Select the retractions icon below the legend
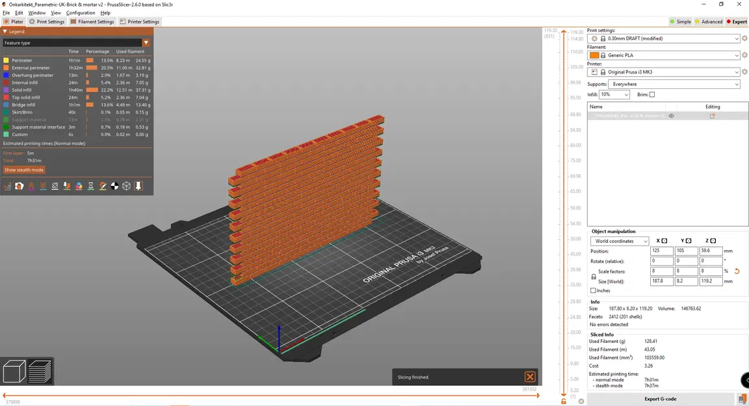 click(x=31, y=186)
